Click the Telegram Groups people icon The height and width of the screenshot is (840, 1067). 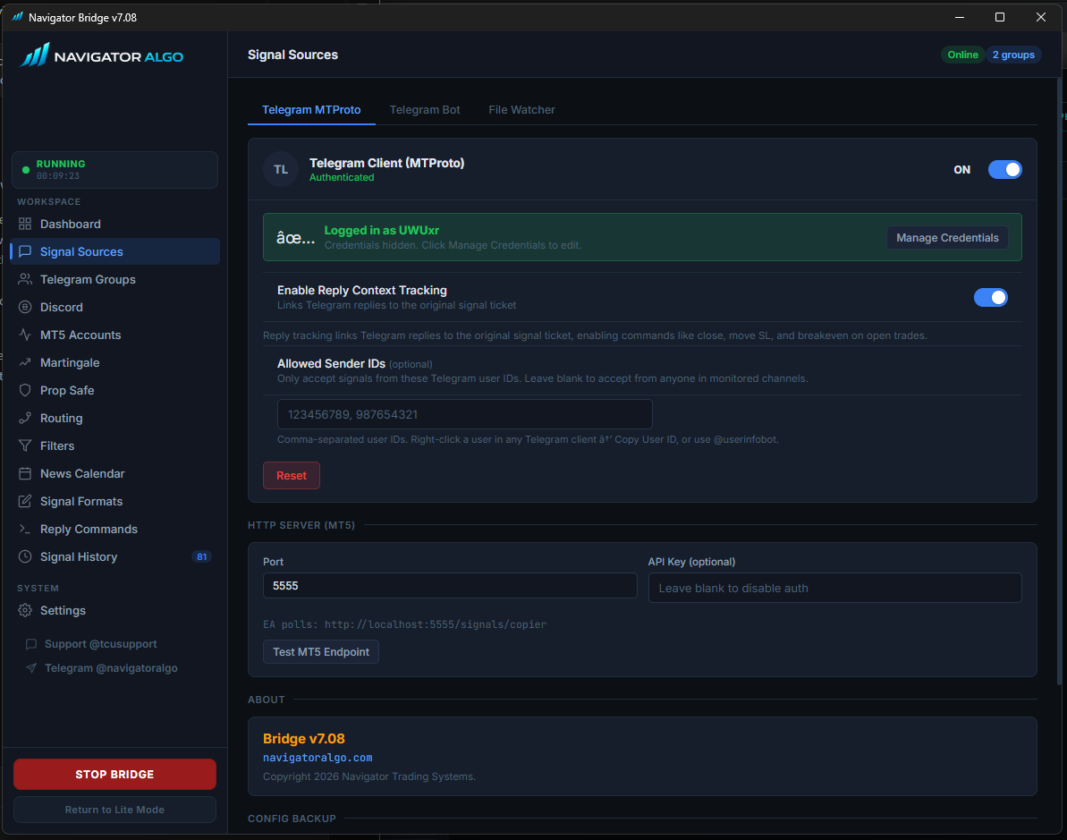coord(25,280)
